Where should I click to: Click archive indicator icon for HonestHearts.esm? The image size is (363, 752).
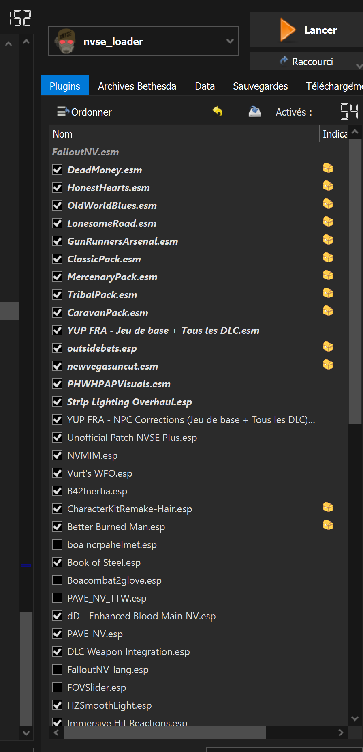(x=328, y=186)
